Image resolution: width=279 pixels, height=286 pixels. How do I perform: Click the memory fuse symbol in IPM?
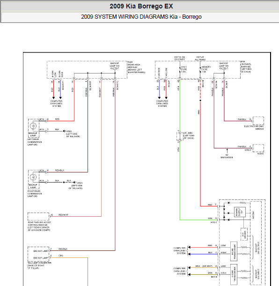coord(200,70)
